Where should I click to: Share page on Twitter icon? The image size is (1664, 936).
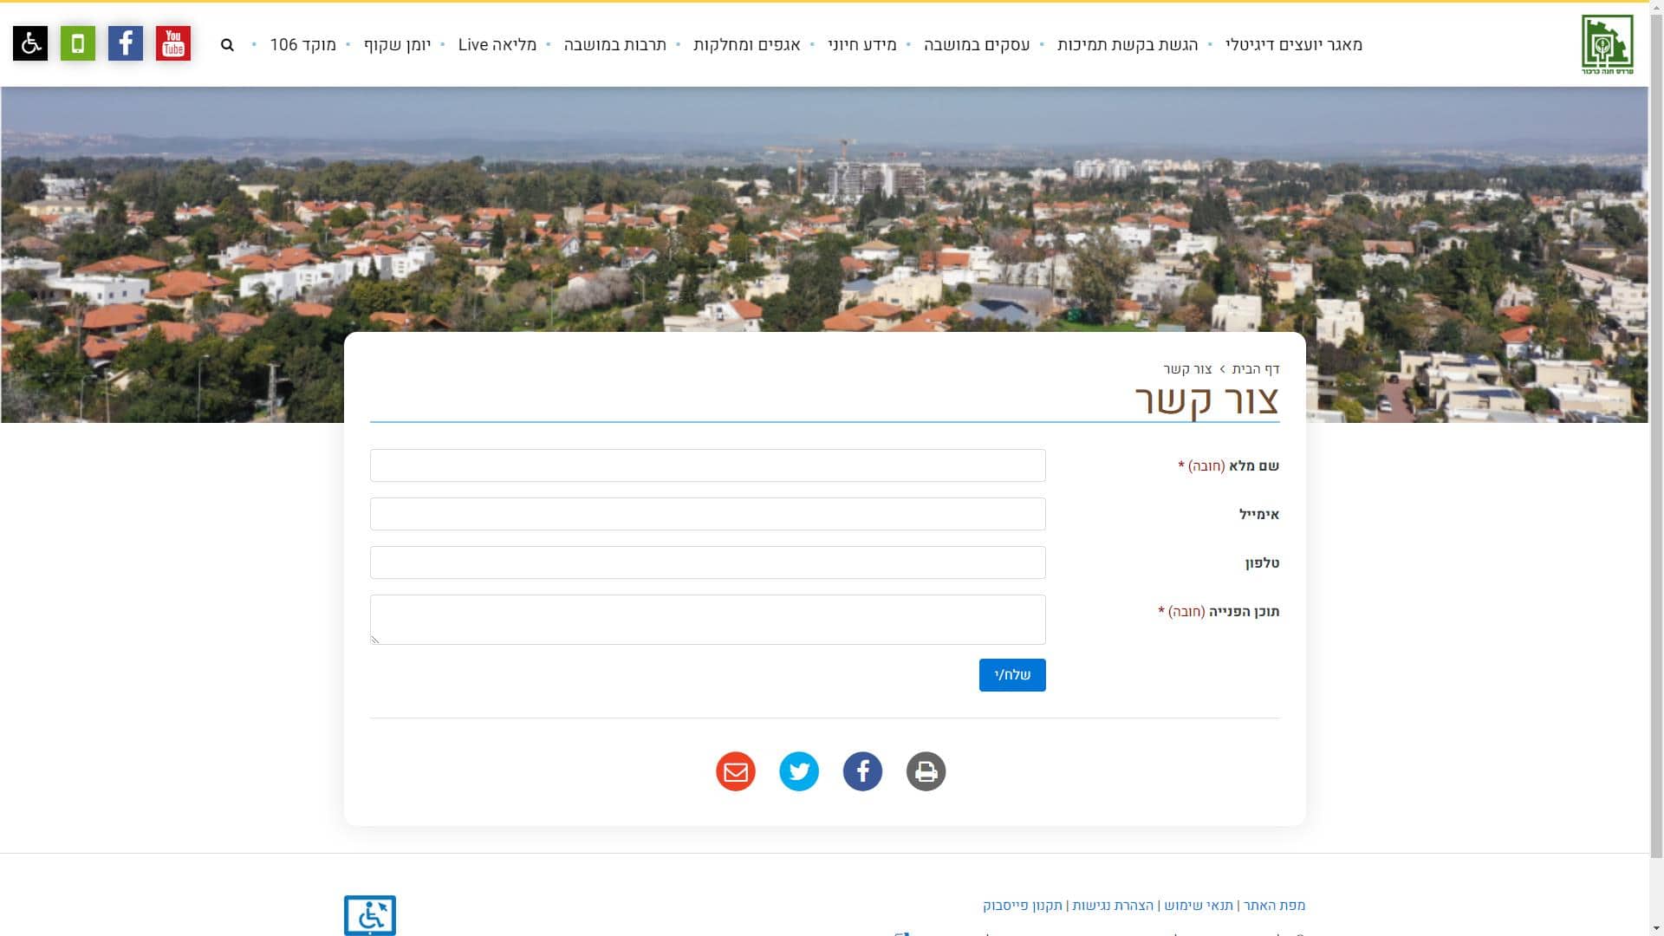click(x=799, y=771)
